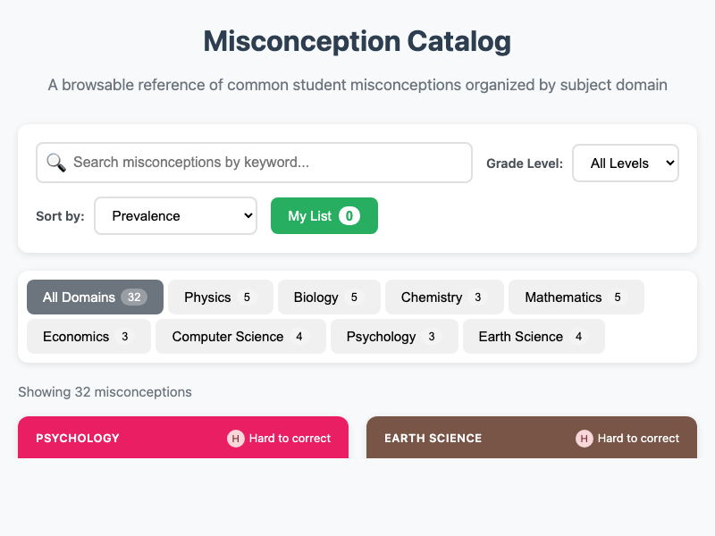Switch to the Physics domain filter

pyautogui.click(x=214, y=297)
